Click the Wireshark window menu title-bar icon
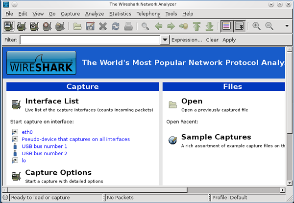The image size is (294, 203). (x=6, y=4)
